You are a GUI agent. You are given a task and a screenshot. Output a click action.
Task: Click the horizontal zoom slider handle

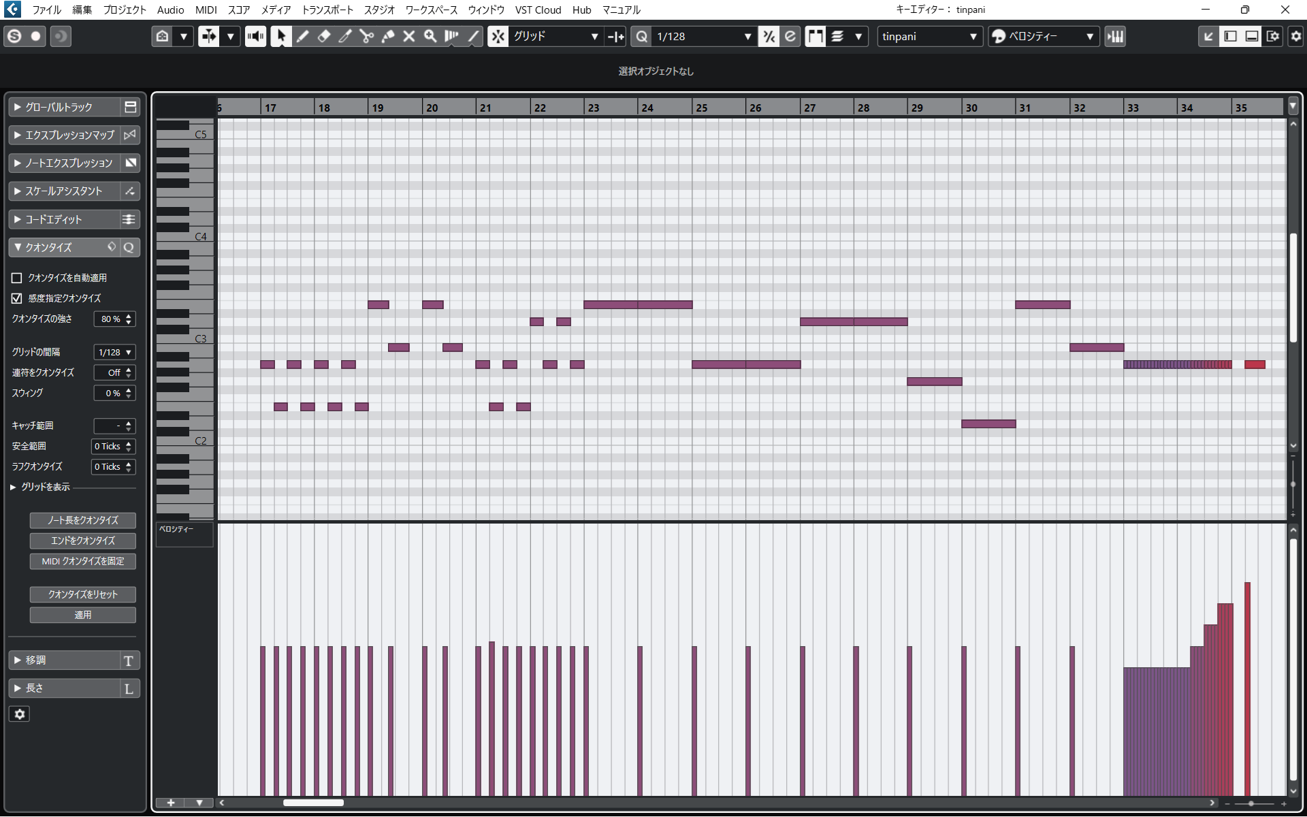click(1251, 804)
